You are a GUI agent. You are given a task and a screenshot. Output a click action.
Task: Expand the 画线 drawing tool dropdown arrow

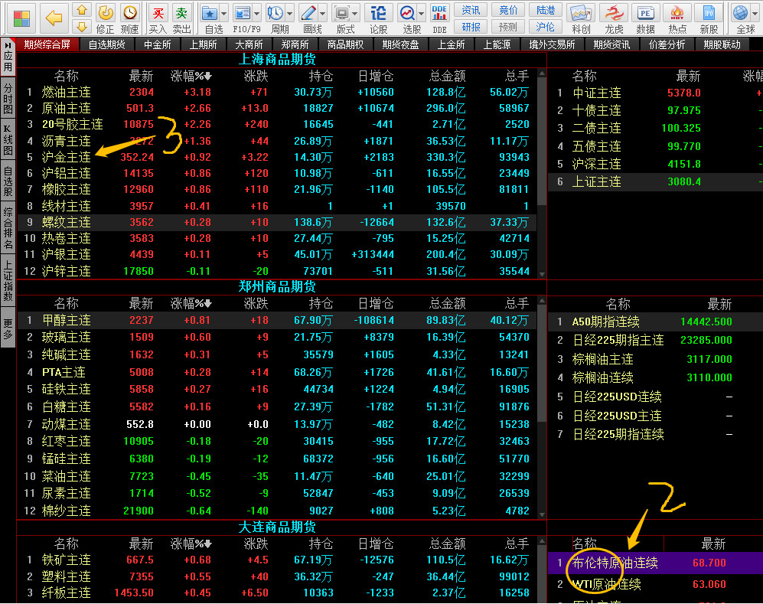(324, 14)
